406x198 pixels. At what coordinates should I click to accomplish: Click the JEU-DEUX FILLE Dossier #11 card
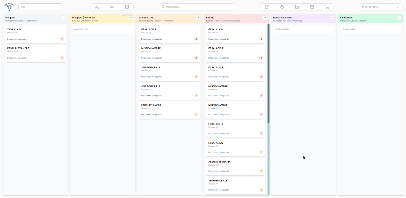point(236,186)
